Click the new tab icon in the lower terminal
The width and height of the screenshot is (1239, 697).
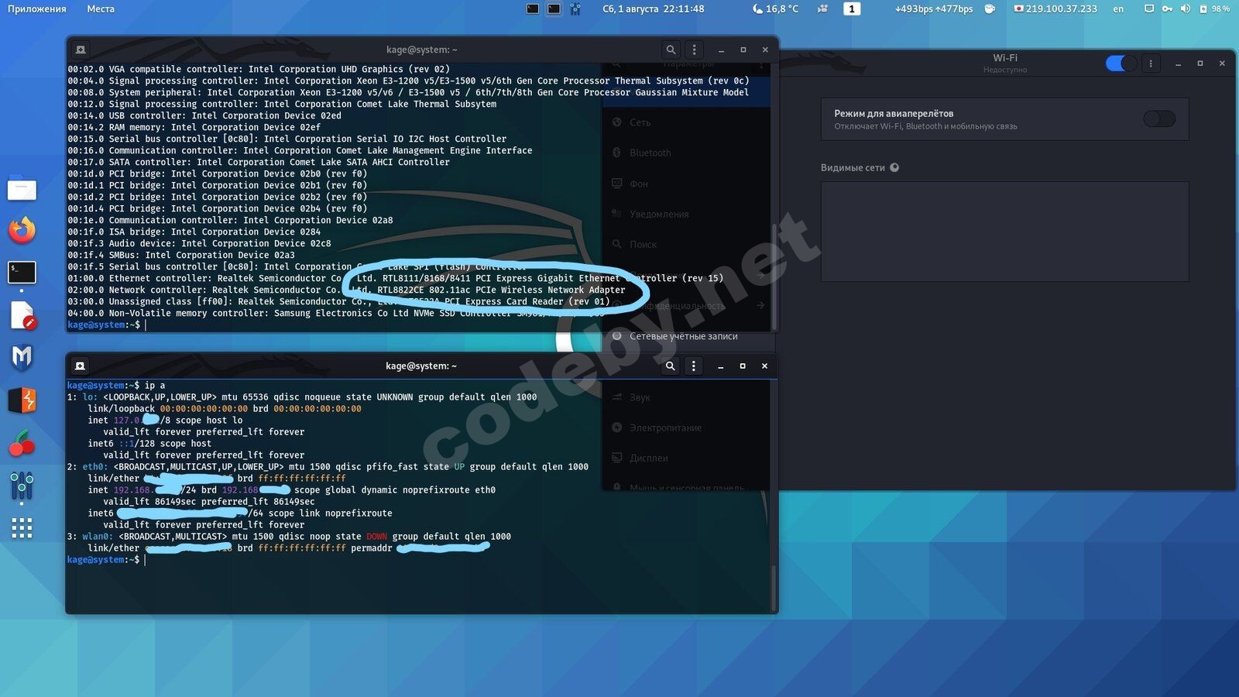point(81,366)
